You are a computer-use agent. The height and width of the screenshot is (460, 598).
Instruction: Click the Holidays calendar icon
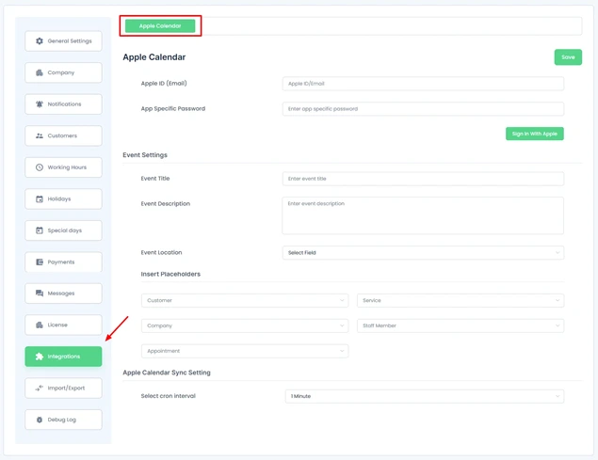coord(40,199)
